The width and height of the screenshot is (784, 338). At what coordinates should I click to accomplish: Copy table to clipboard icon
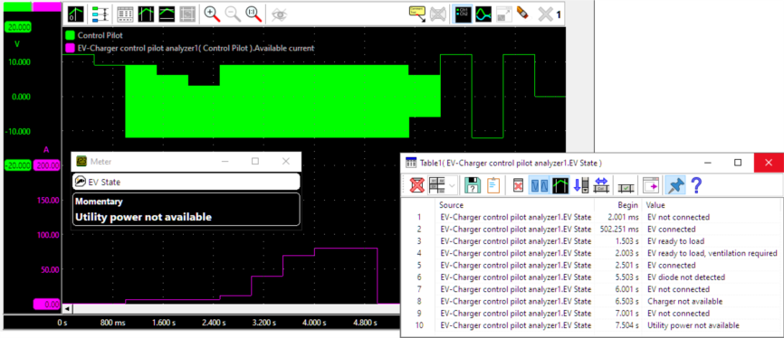pyautogui.click(x=493, y=186)
